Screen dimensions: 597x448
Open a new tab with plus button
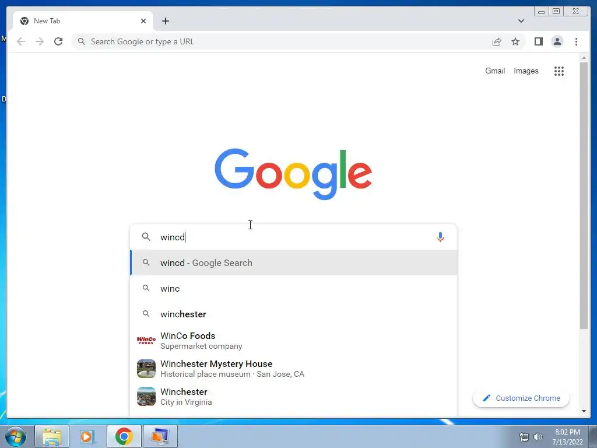[165, 21]
